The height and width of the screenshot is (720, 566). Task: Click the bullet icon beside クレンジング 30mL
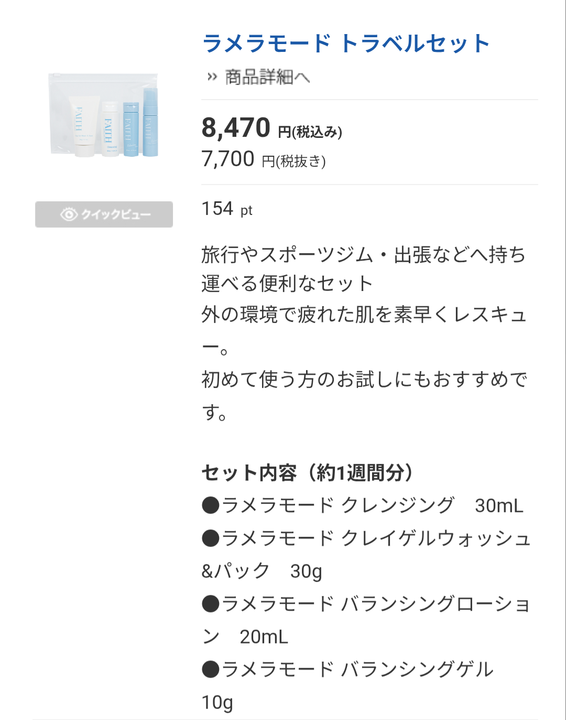(x=211, y=506)
